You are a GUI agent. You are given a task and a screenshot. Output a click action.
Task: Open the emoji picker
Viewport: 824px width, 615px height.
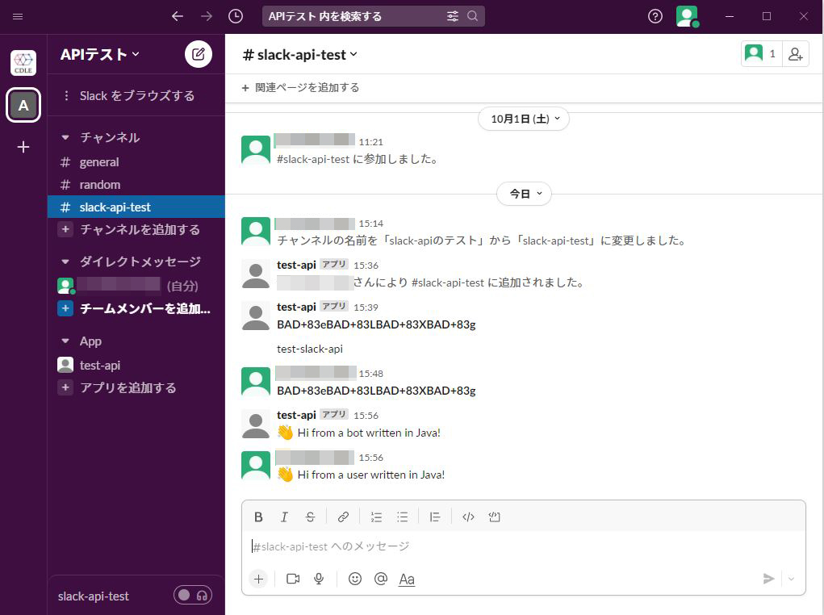point(354,579)
